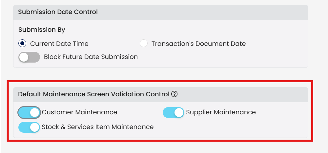The image size is (328, 153).
Task: Enable the Block Future Date Submission toggle
Action: coord(29,57)
